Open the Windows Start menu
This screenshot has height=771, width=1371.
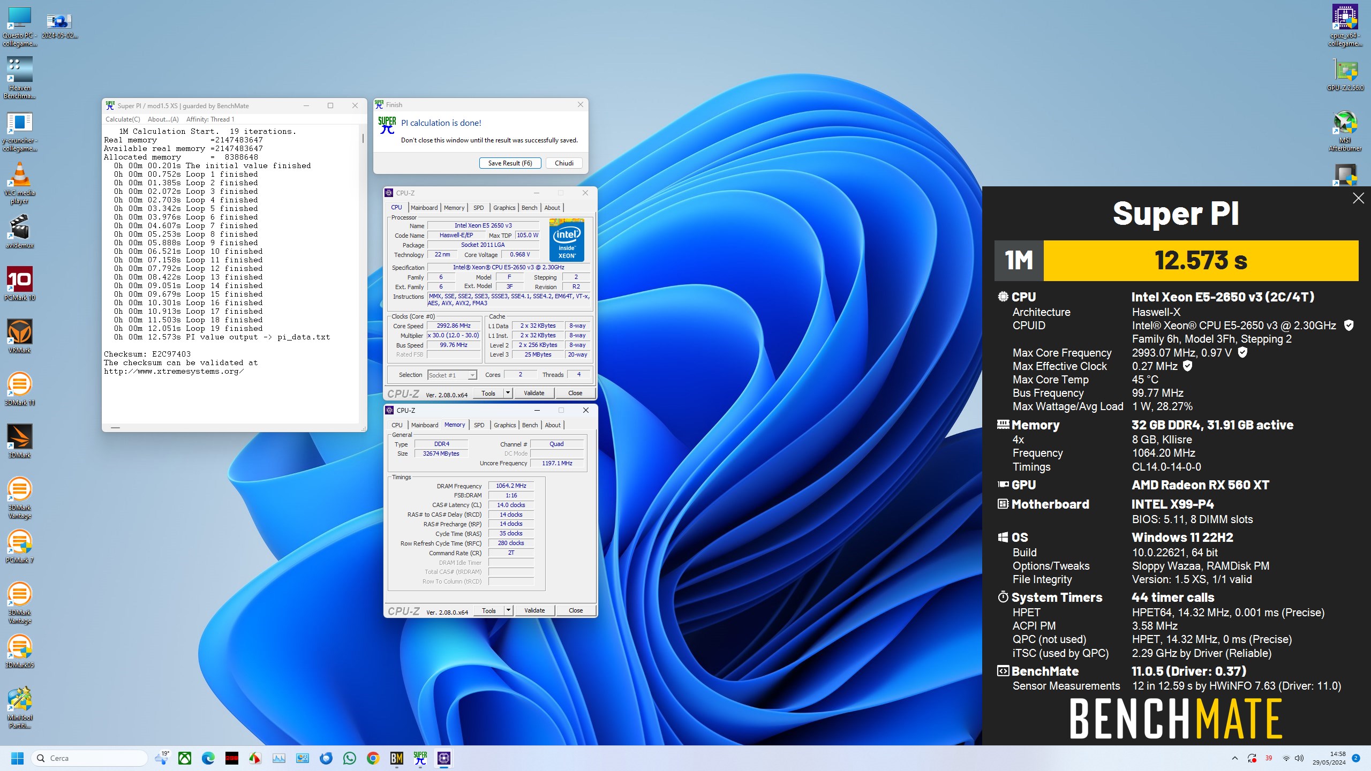pyautogui.click(x=17, y=758)
